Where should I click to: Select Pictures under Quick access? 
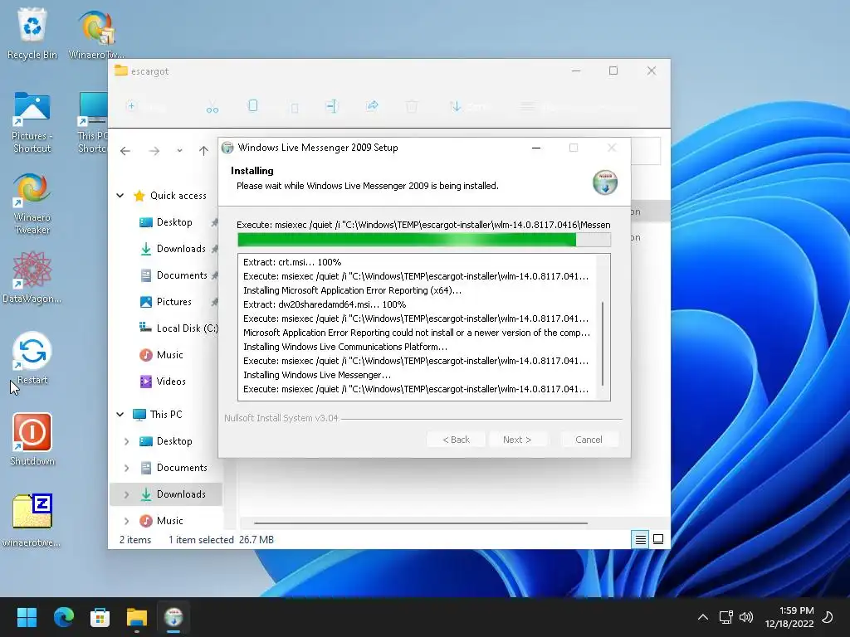click(166, 302)
